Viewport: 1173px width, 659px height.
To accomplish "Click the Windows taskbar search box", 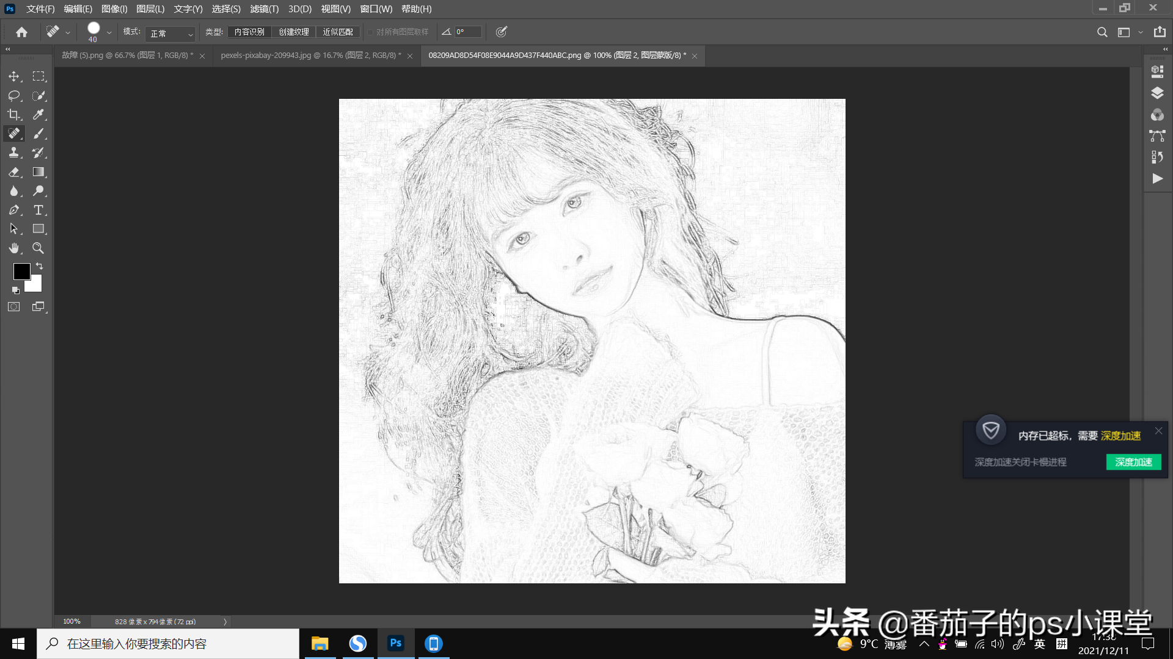I will pyautogui.click(x=168, y=644).
